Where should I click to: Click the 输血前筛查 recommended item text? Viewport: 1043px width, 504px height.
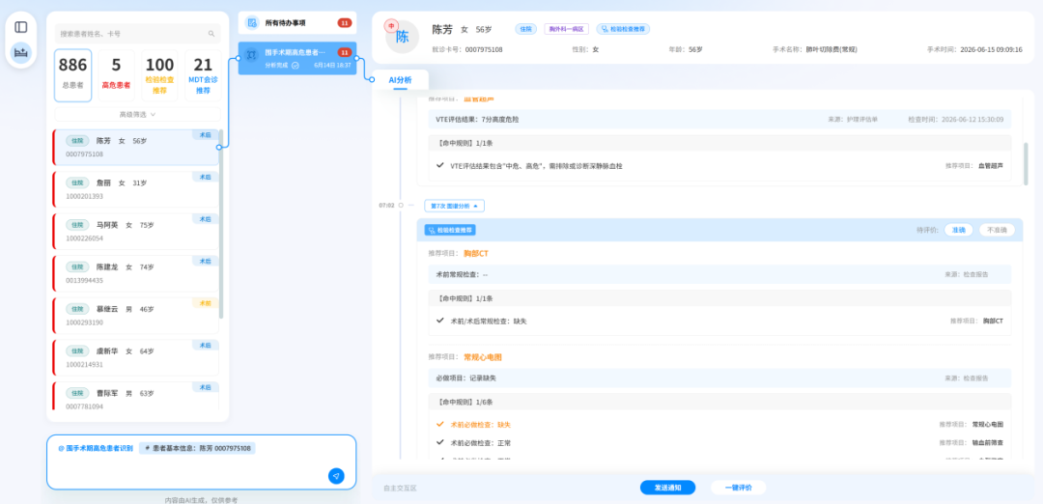[986, 443]
